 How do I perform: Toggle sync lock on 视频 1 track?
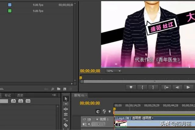(x=89, y=119)
